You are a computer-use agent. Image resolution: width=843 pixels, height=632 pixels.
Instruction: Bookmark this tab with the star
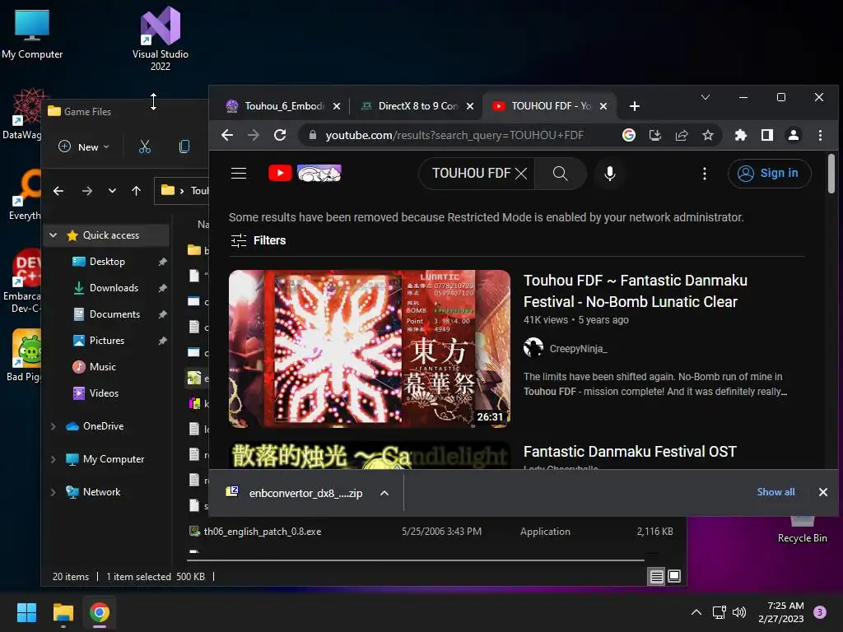(x=707, y=135)
